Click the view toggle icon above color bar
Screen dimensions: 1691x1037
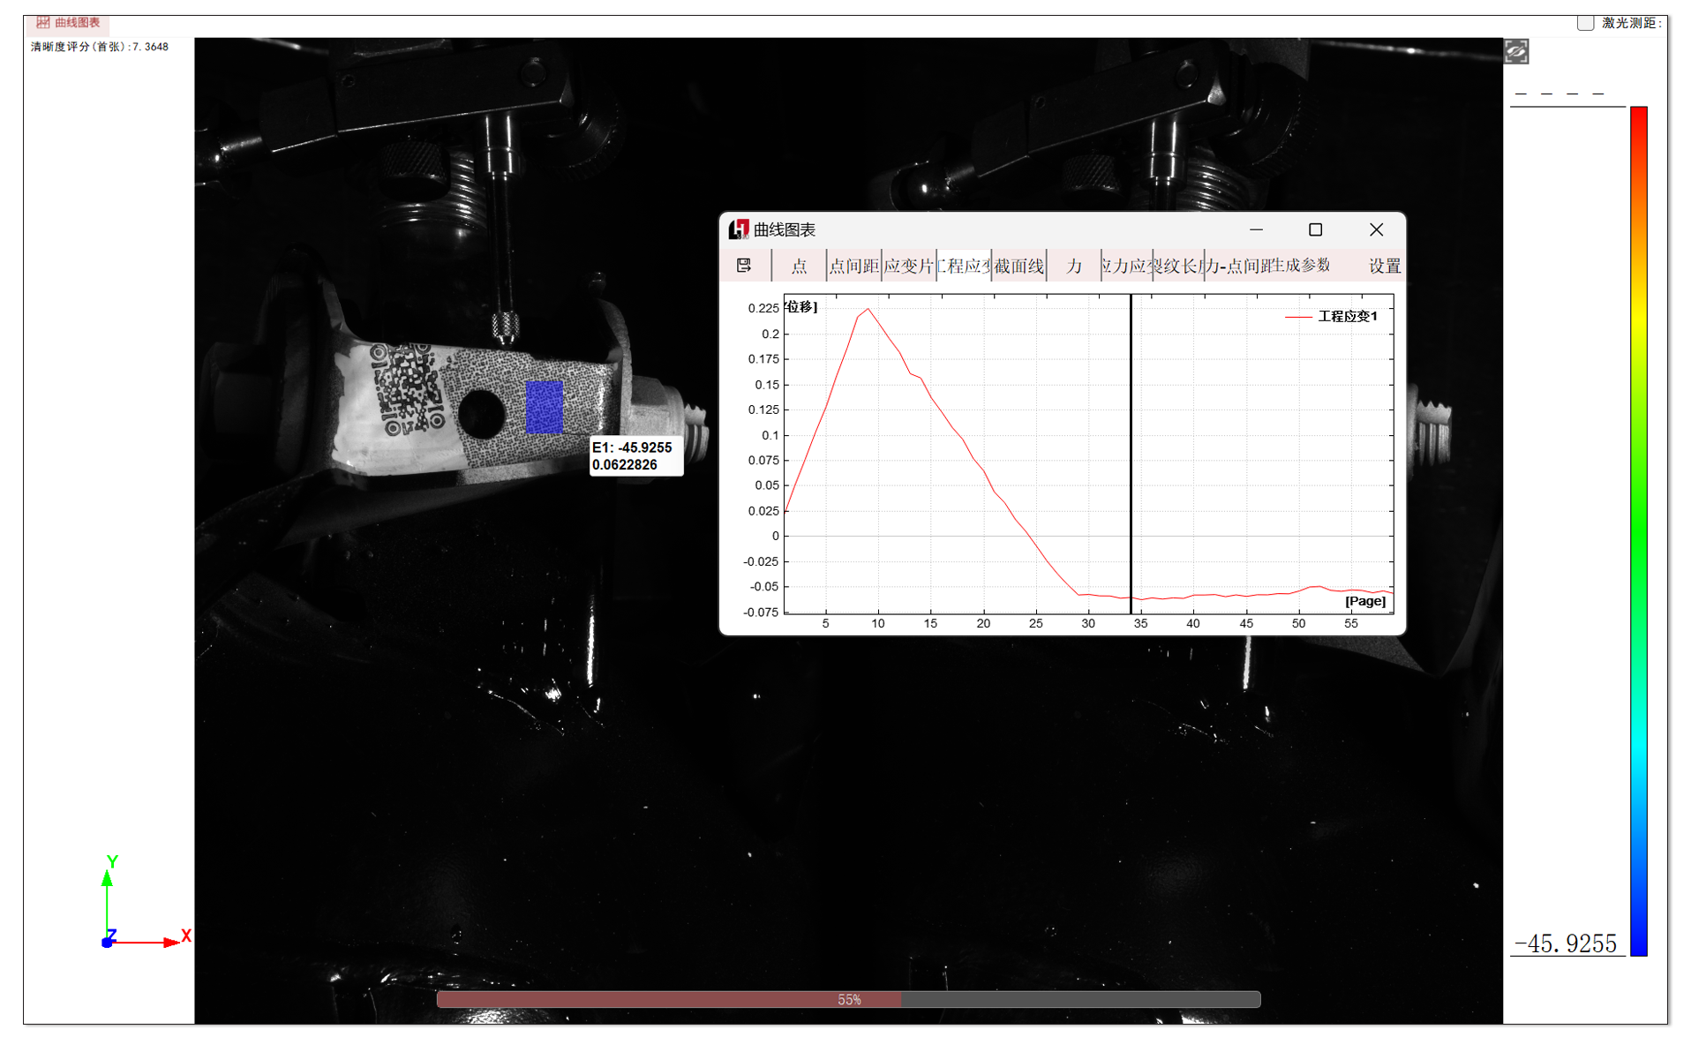pos(1516,52)
